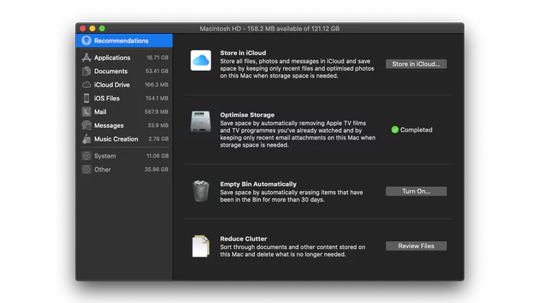This screenshot has height=303, width=539.
Task: Click the iCloud Drive sidebar icon
Action: (x=86, y=85)
